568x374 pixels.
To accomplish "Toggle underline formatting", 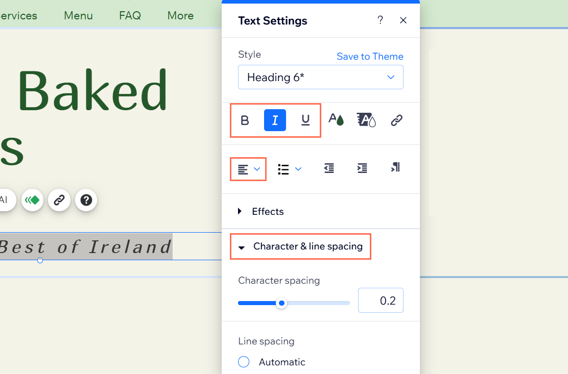I will click(305, 120).
